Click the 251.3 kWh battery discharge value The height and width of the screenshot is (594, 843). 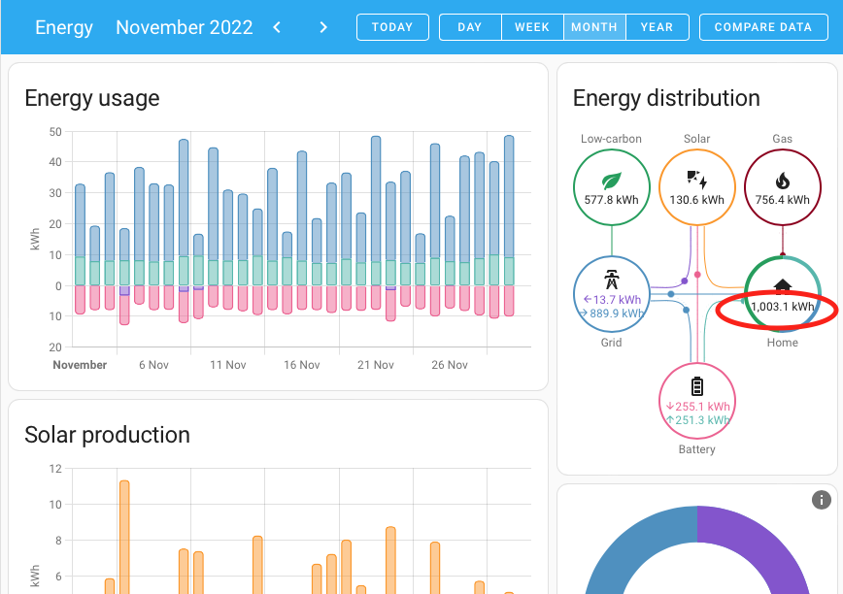pyautogui.click(x=697, y=420)
